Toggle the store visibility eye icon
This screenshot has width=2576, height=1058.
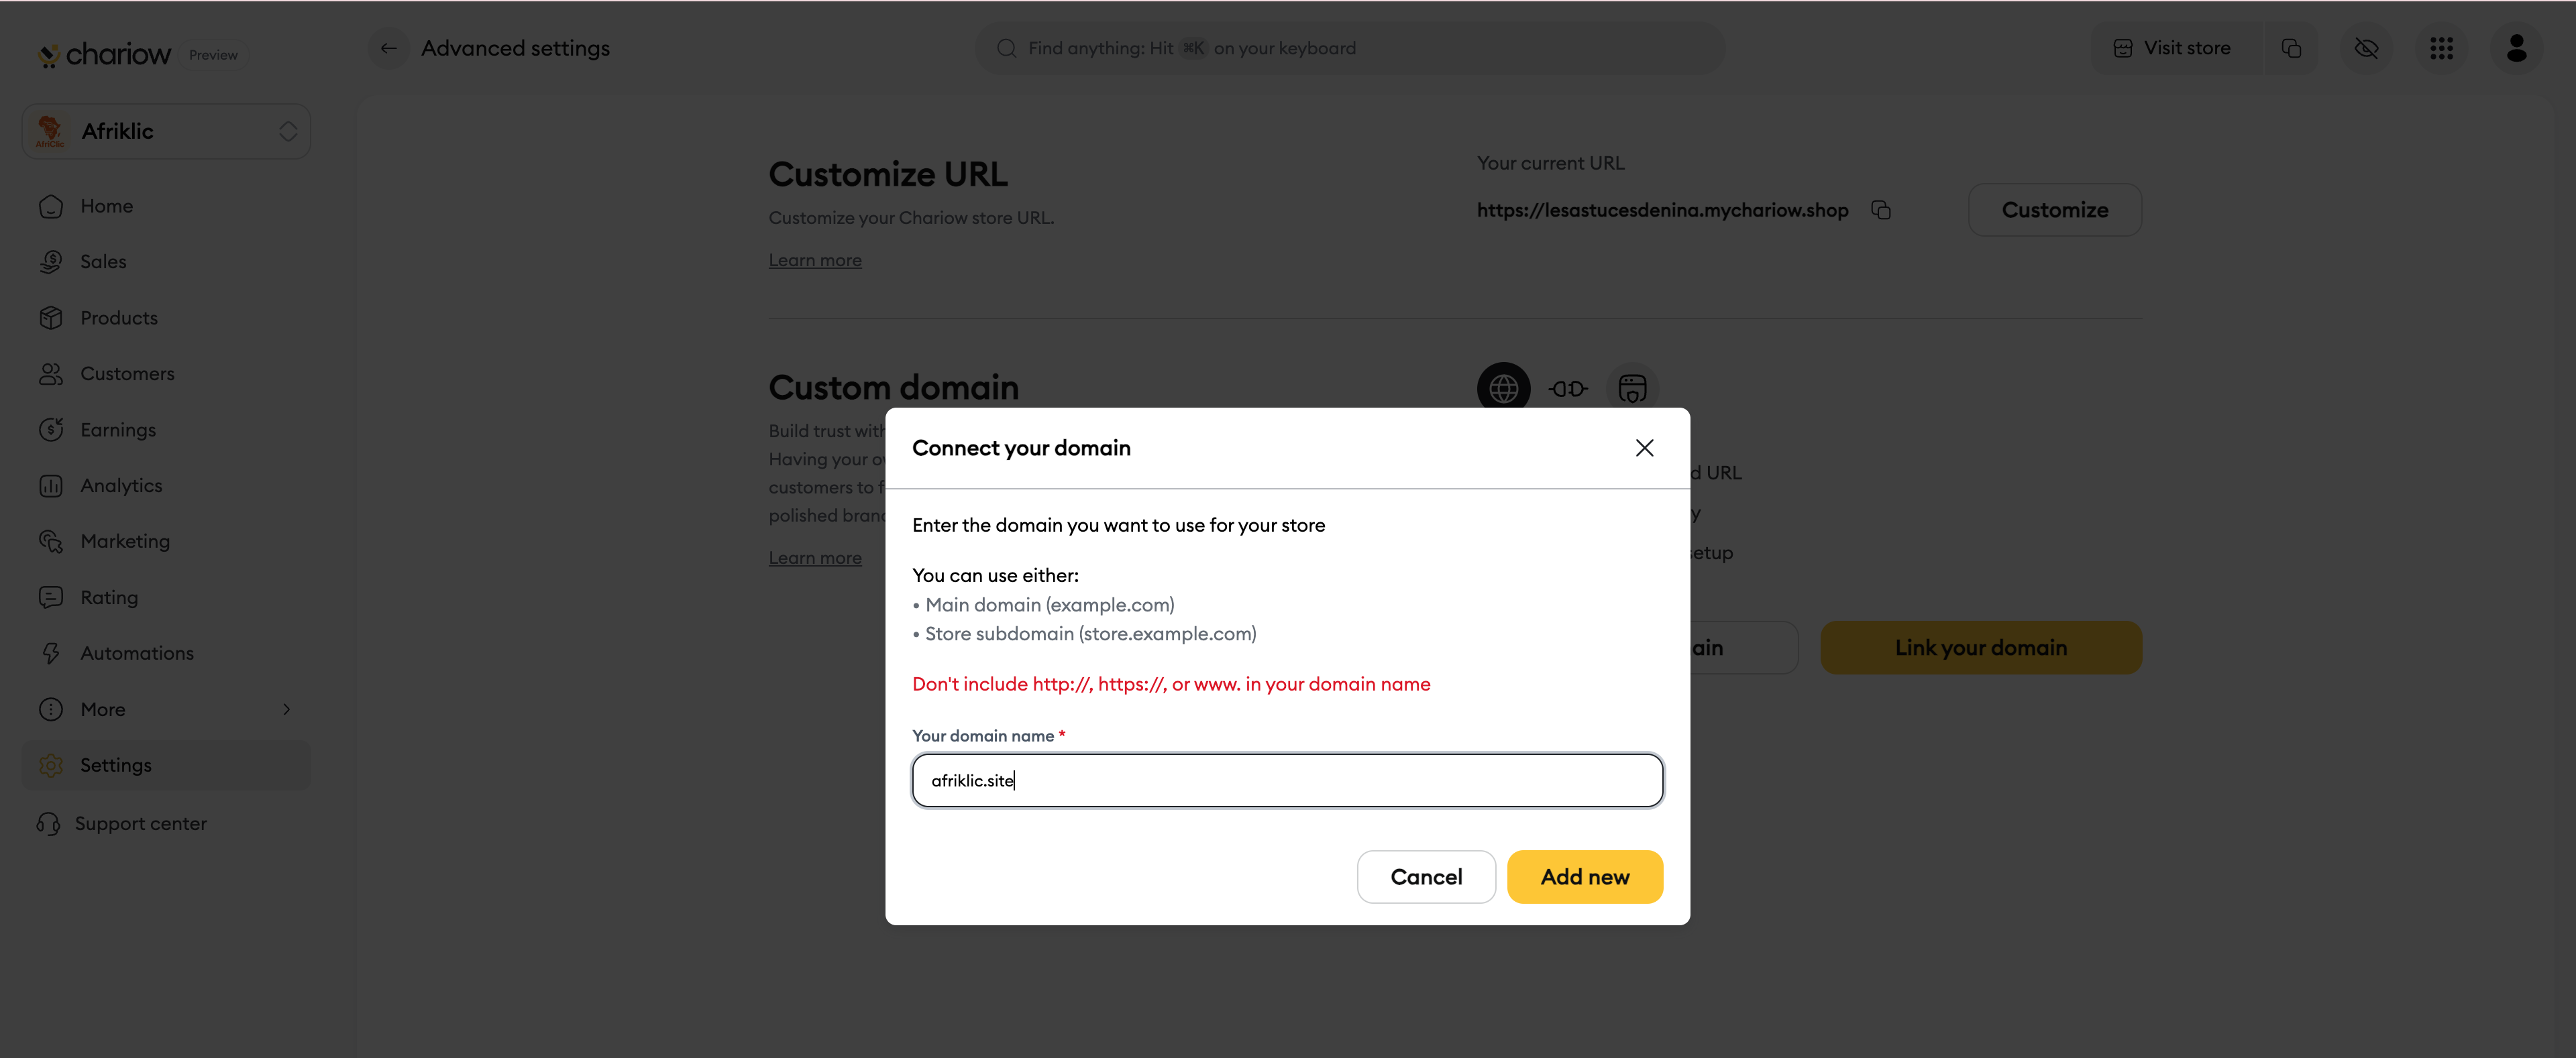tap(2366, 48)
